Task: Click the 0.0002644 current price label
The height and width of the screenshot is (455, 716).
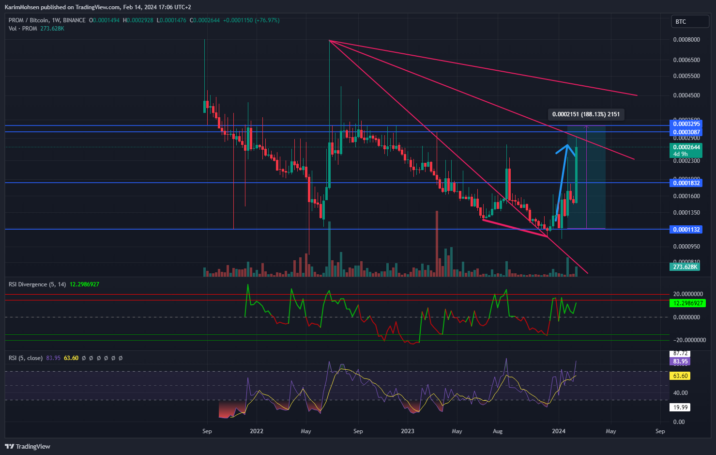Action: click(686, 150)
